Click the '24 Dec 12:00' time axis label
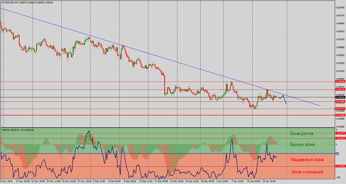 click(192, 181)
